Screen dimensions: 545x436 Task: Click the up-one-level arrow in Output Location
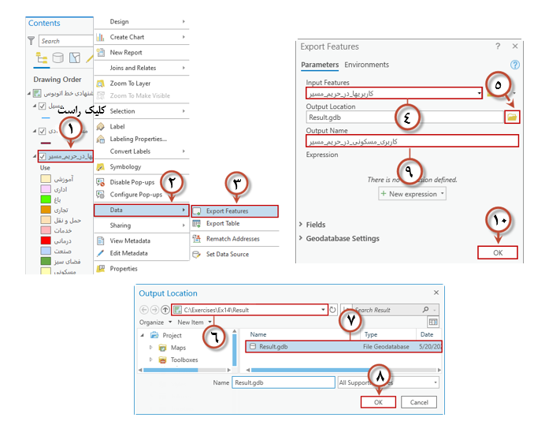click(x=165, y=311)
